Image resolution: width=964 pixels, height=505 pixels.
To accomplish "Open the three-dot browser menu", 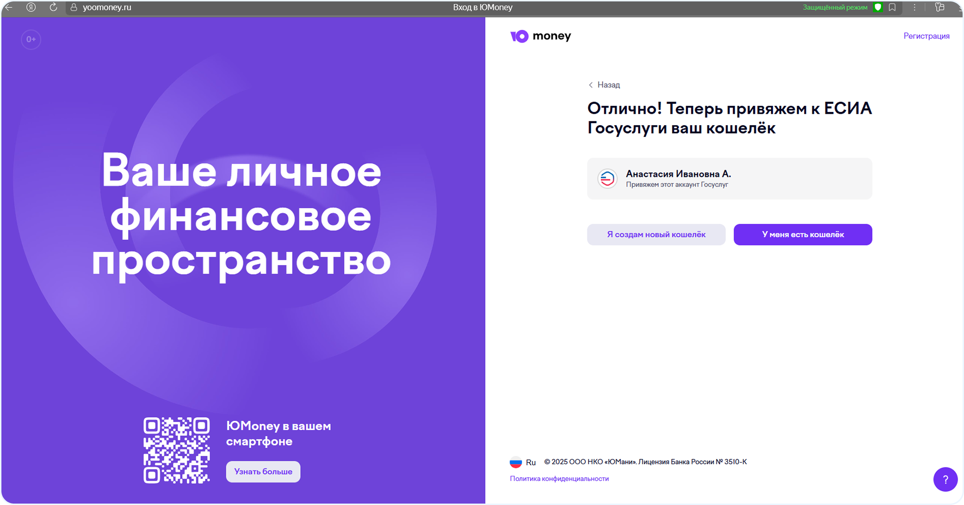I will pyautogui.click(x=915, y=8).
